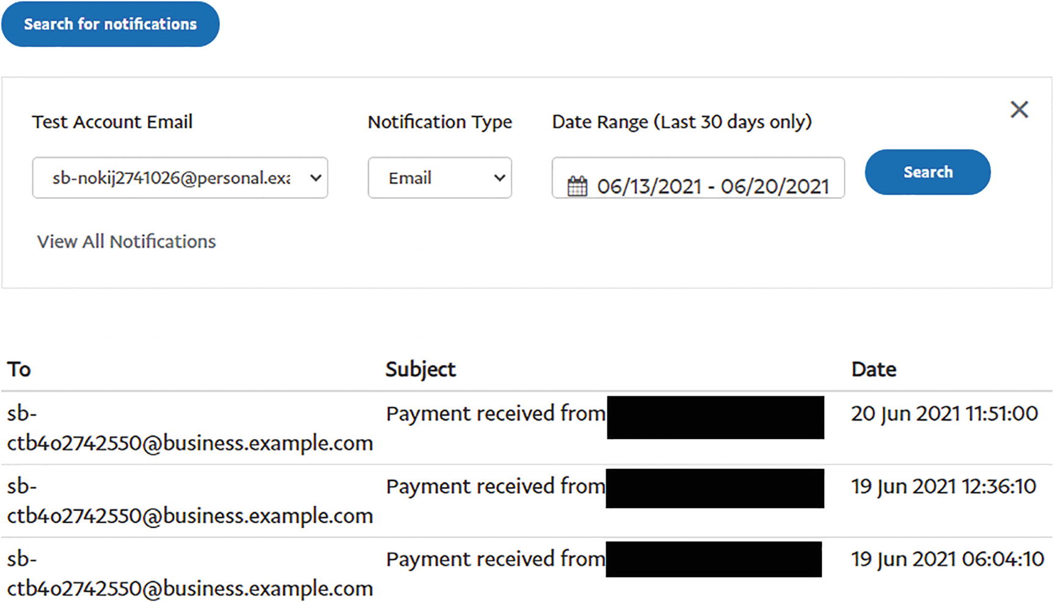Viewport: 1054px width, 602px height.
Task: Click the Subject column header
Action: click(x=420, y=369)
